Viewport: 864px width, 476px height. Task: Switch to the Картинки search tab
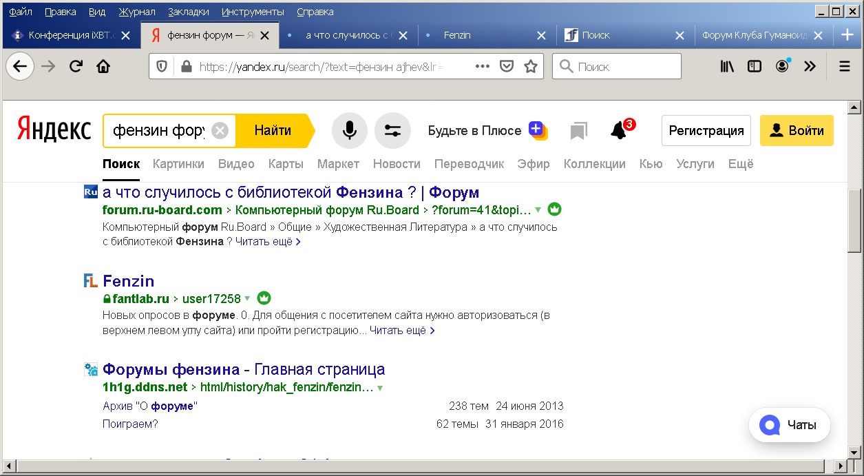point(178,164)
